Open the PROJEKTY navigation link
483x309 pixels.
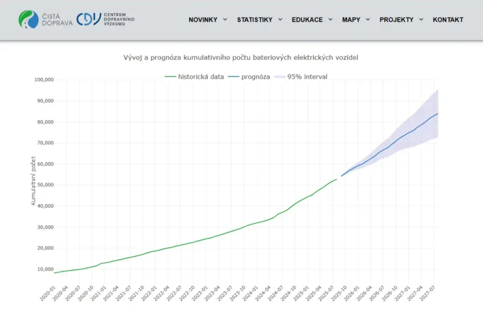point(396,19)
